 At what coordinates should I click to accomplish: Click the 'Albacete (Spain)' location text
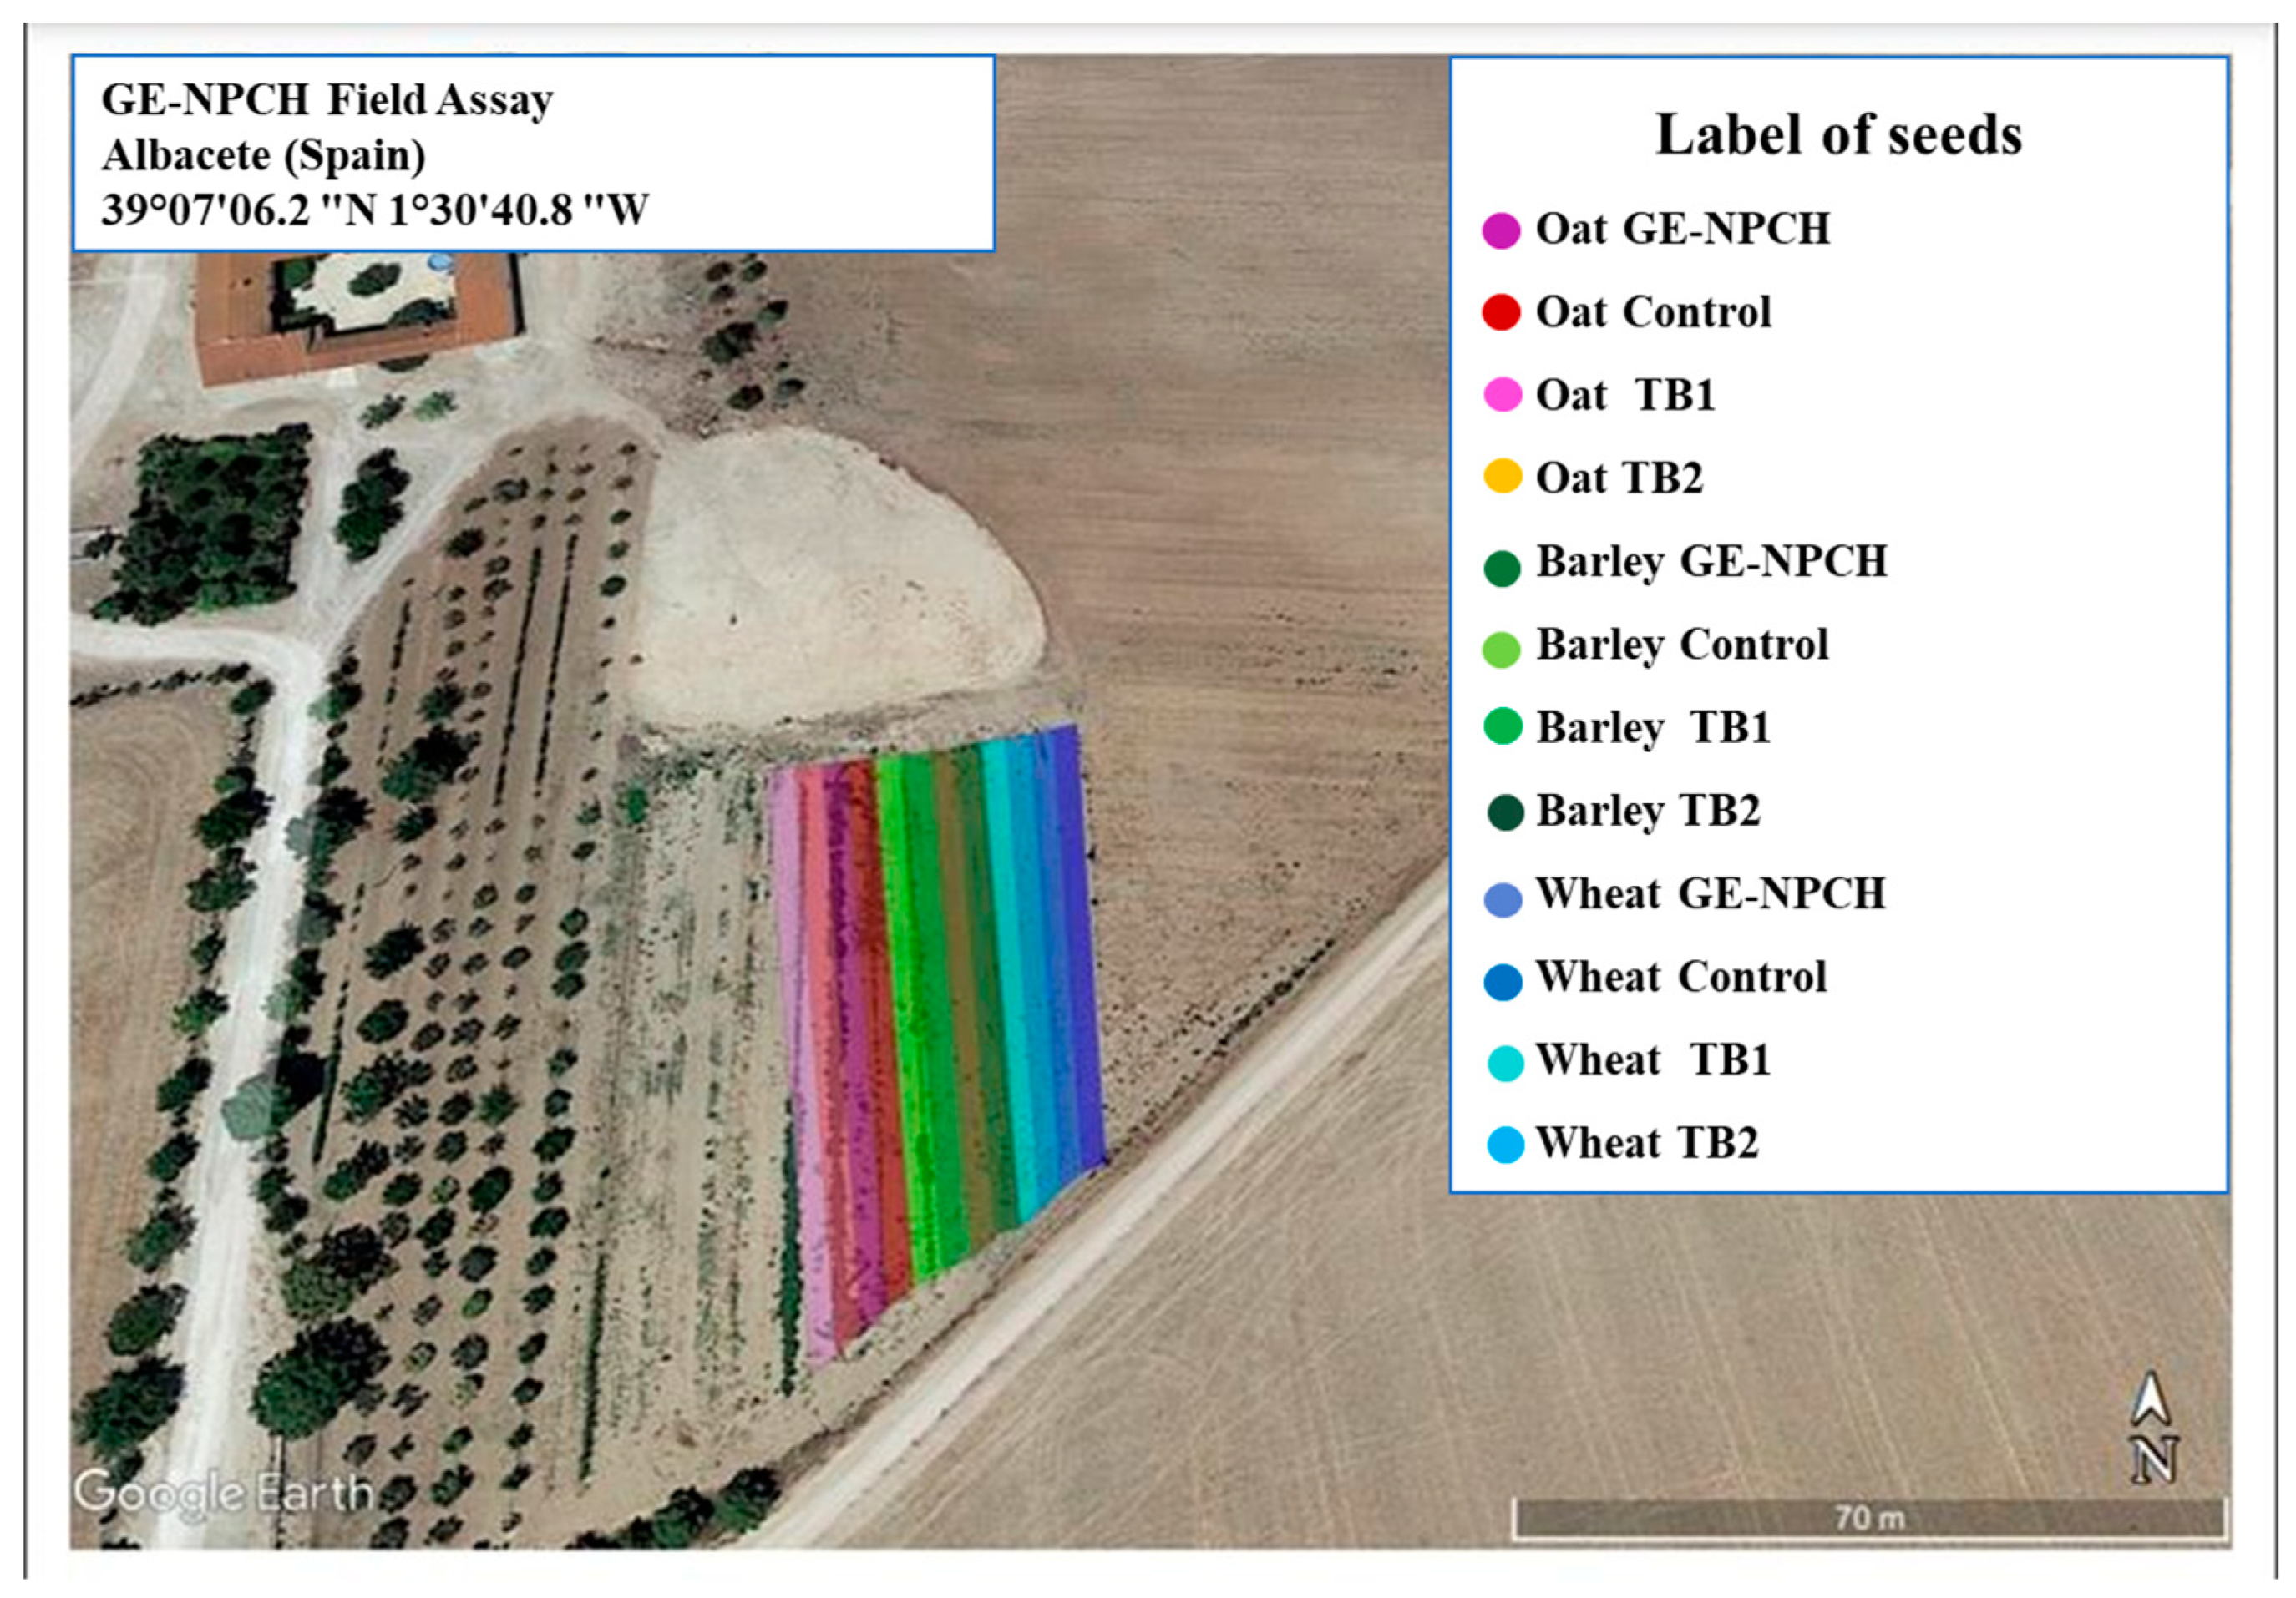264,156
